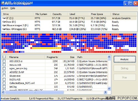This screenshot has height=101, width=138.
Task: Click the File System column header
Action: point(42,14)
